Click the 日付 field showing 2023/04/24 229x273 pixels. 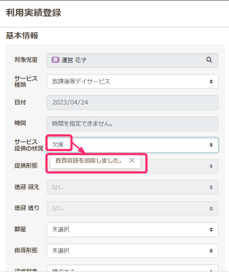point(132,102)
